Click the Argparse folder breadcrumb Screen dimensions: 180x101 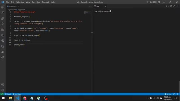coord(10,10)
